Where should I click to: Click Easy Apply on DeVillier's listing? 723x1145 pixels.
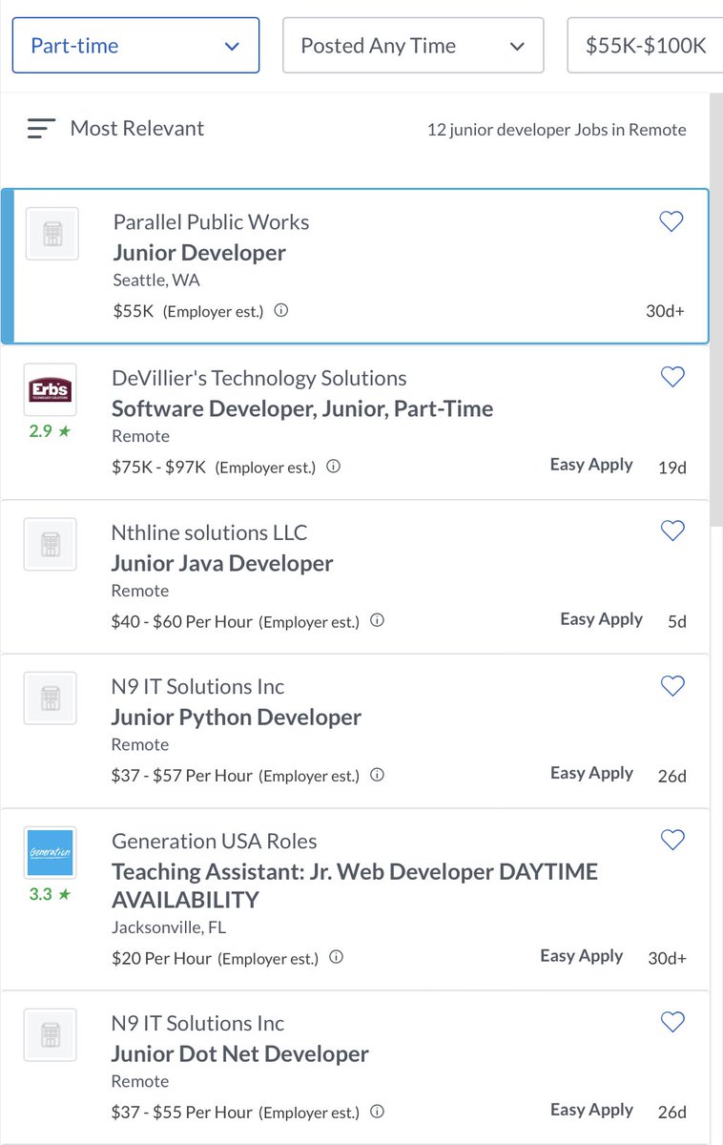(x=591, y=465)
